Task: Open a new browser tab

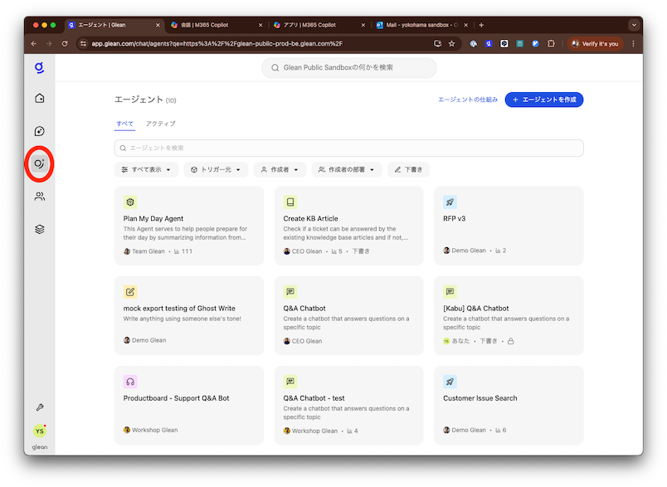Action: point(481,25)
